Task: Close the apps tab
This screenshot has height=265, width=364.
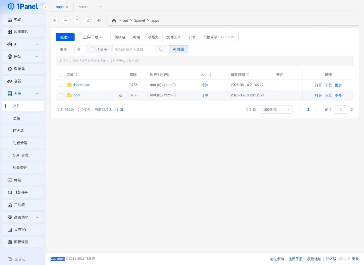Action: click(67, 7)
